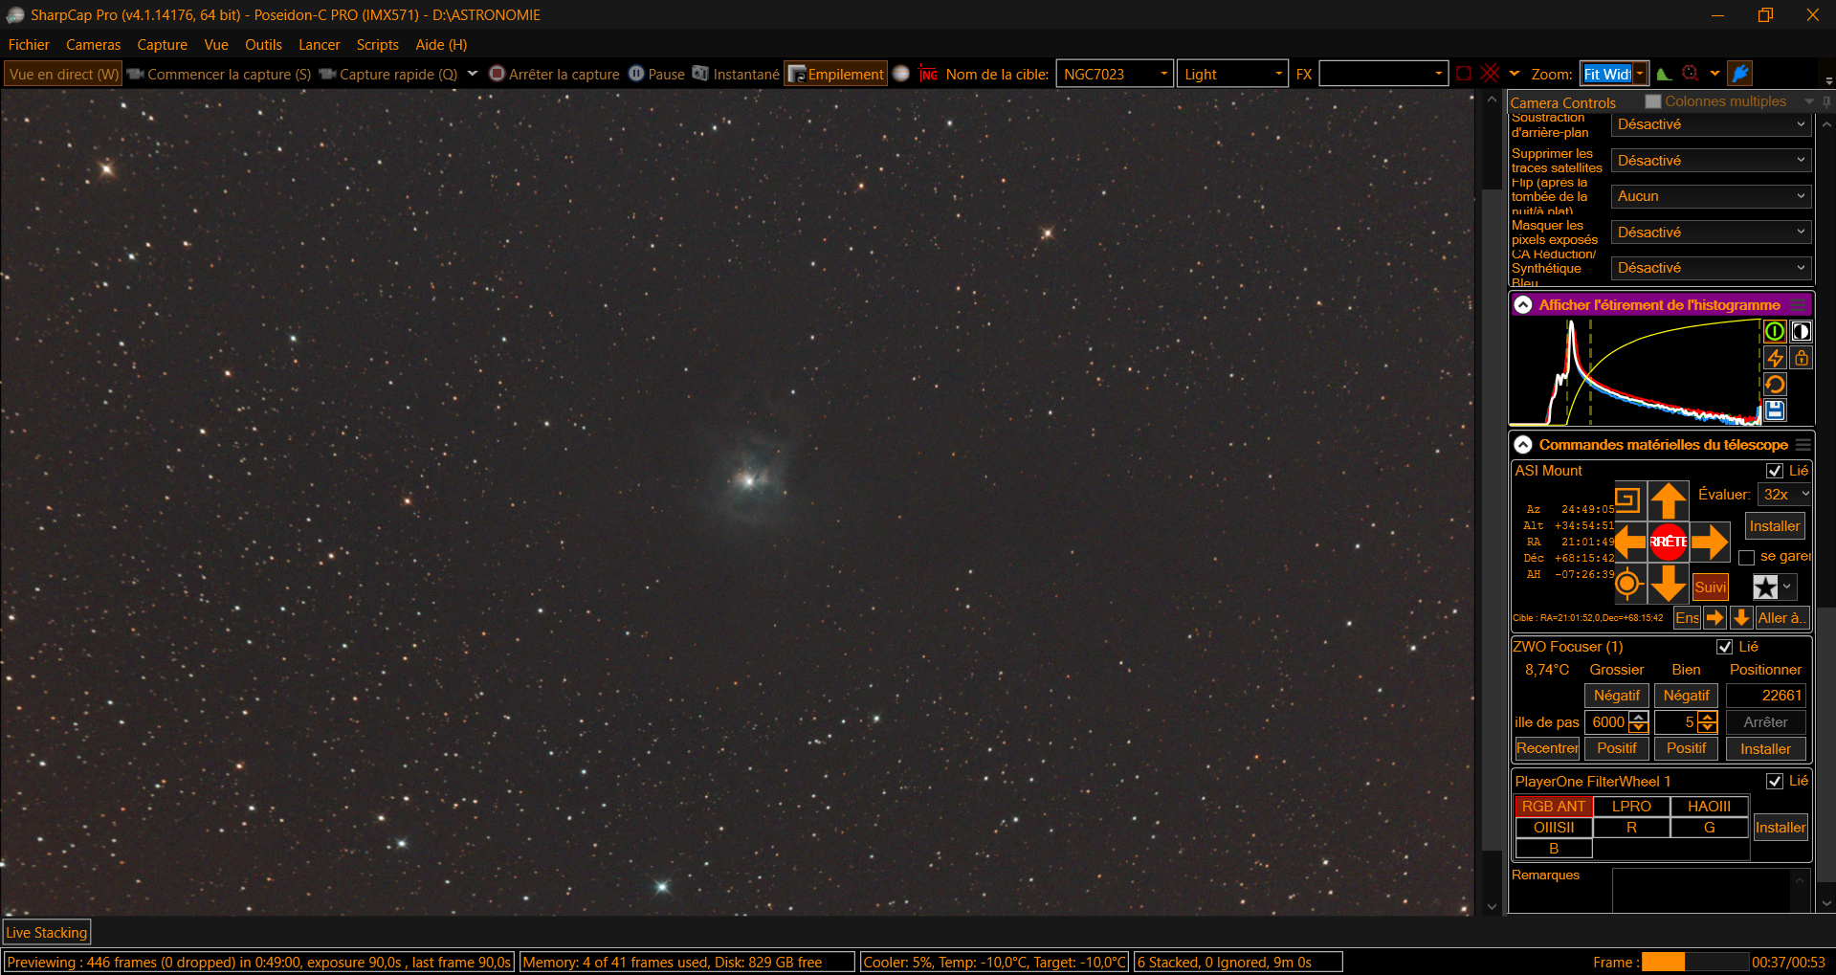Open the Flip dropdown showing Aucun

[x=1712, y=196]
